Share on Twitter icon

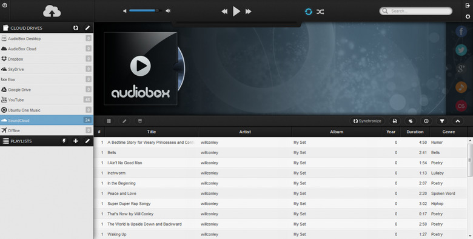pos(461,50)
